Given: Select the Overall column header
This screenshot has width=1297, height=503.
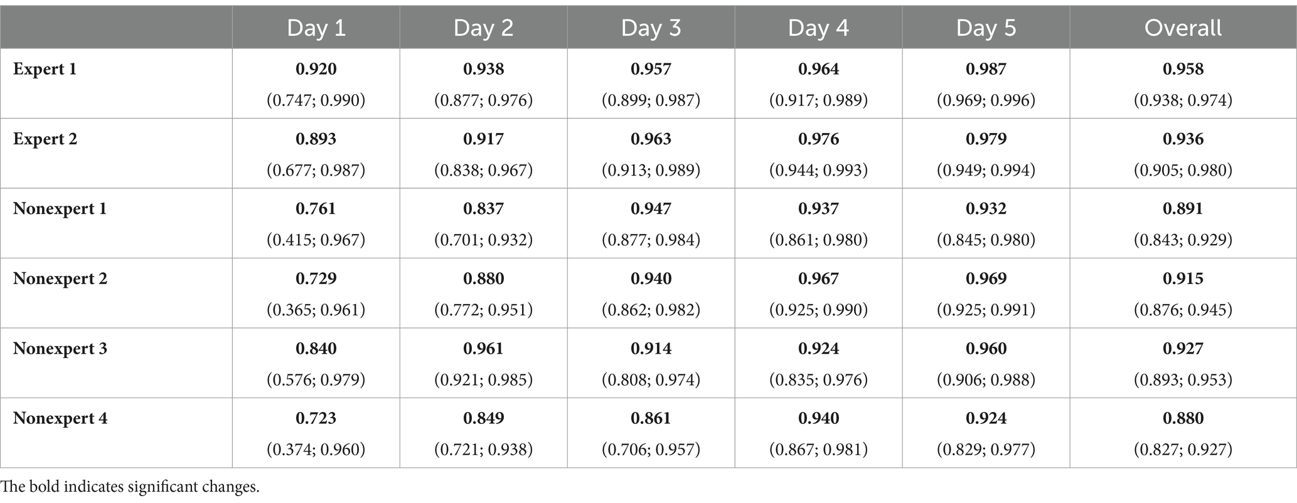Looking at the screenshot, I should 1183,28.
